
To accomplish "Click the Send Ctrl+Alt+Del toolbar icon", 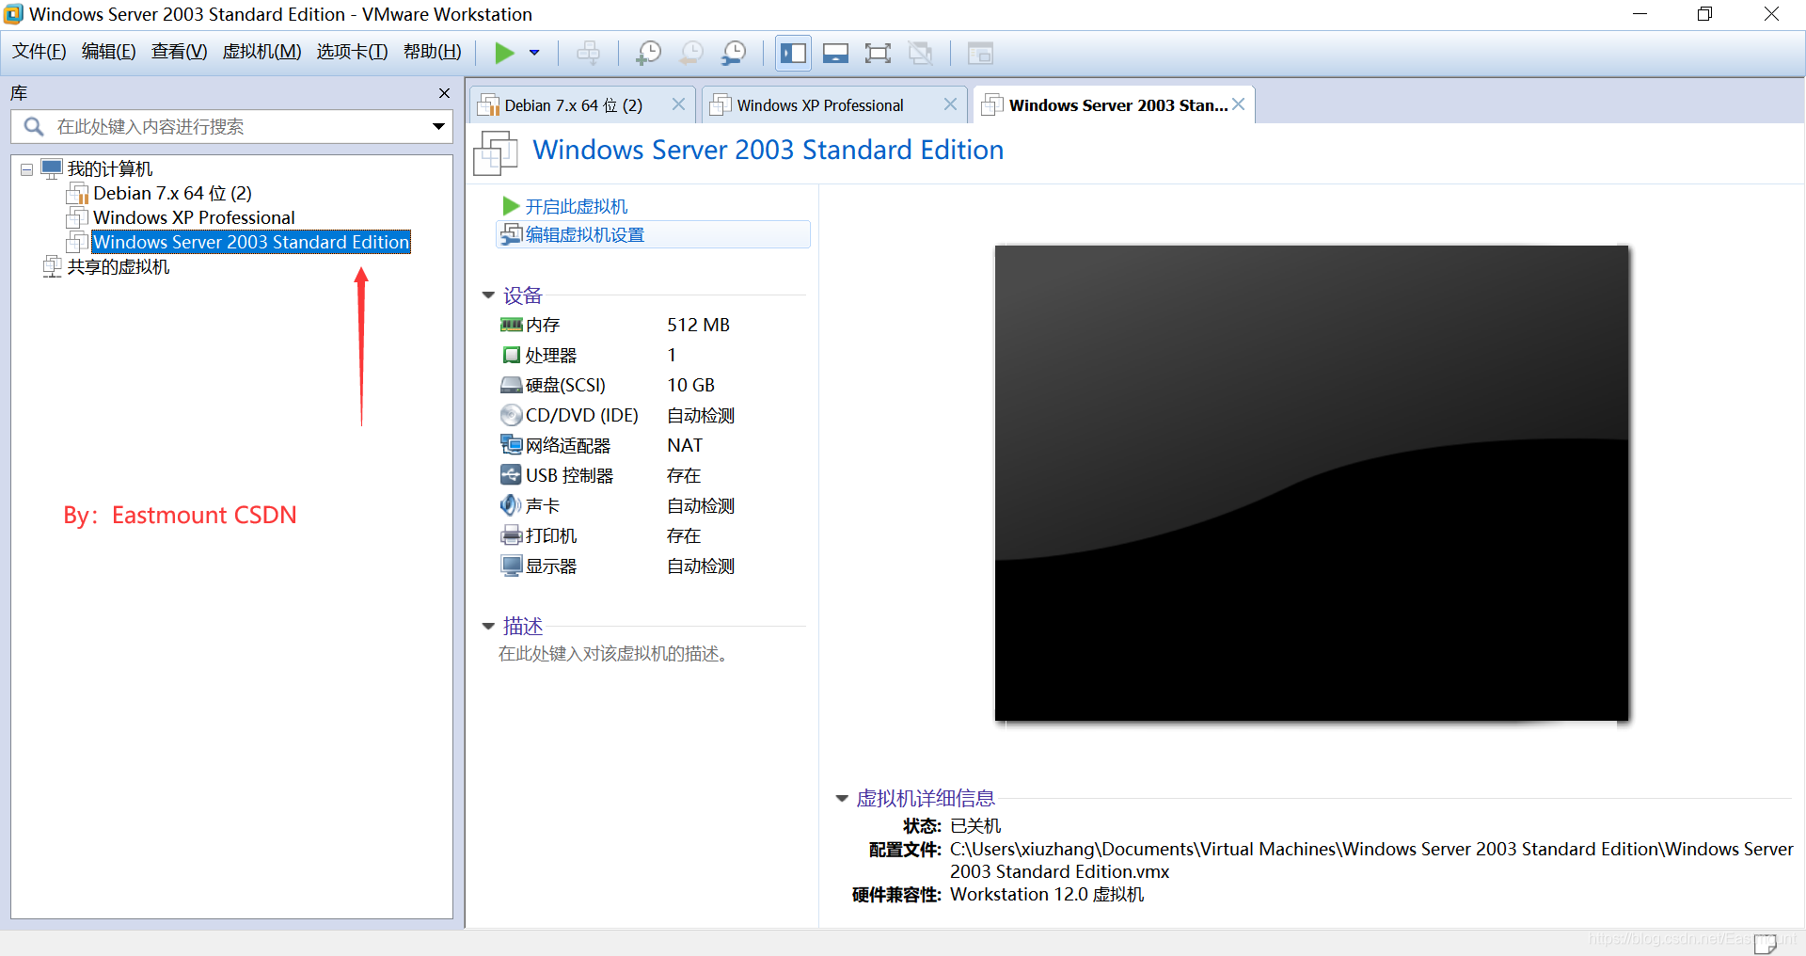I will point(589,53).
